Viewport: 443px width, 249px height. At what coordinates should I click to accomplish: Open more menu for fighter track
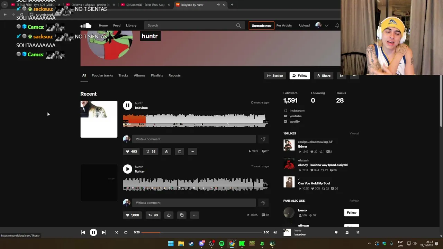tap(195, 215)
